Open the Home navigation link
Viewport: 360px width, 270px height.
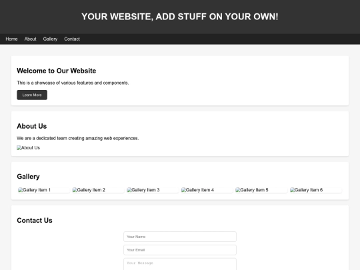(x=11, y=39)
